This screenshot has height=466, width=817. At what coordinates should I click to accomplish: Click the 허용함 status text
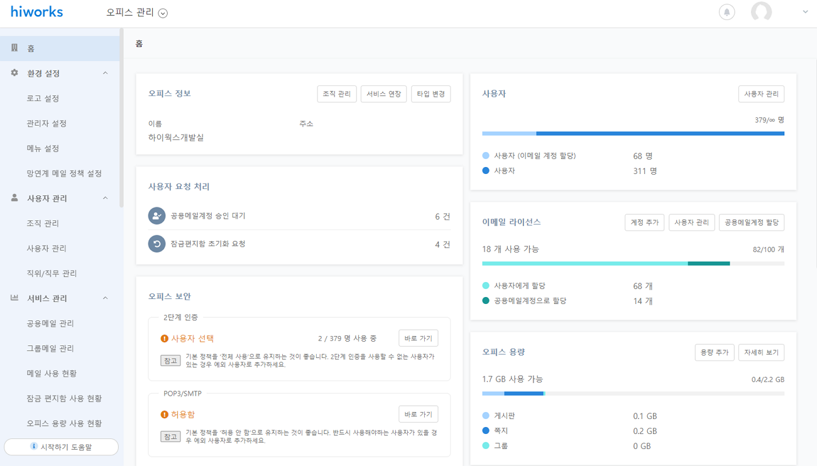[x=183, y=415]
